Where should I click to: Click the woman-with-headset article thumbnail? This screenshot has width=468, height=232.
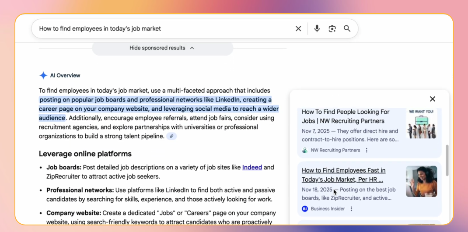pos(422,181)
